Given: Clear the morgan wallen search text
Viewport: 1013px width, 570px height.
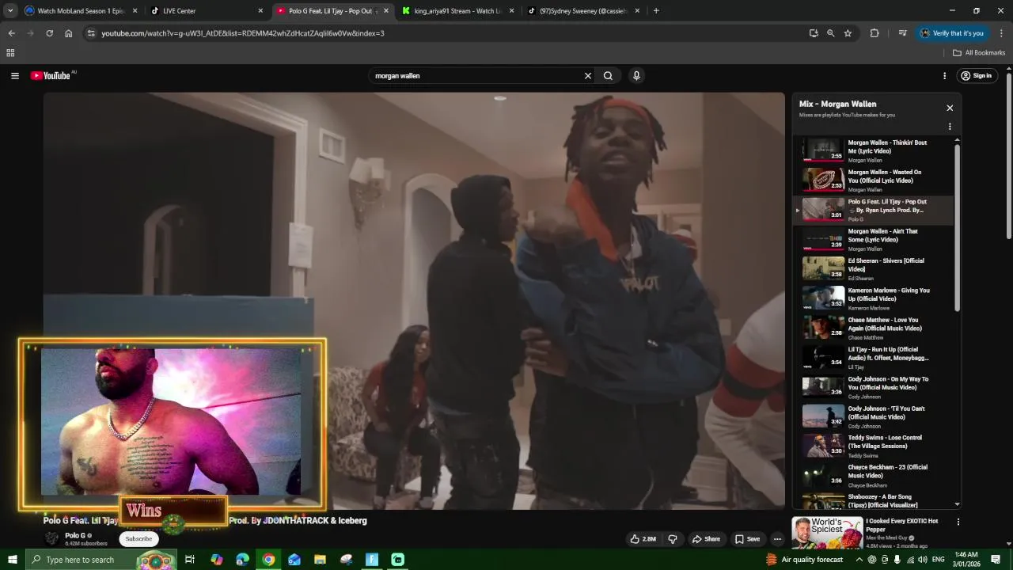Looking at the screenshot, I should click(588, 76).
